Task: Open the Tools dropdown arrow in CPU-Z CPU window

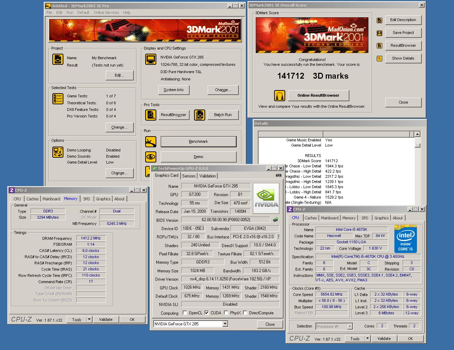Action: pyautogui.click(x=368, y=339)
